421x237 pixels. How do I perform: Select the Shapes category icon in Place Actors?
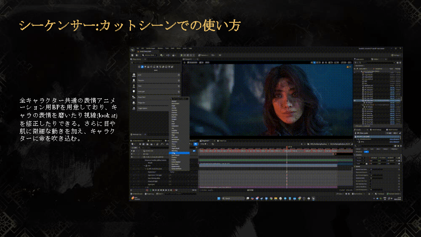148,67
